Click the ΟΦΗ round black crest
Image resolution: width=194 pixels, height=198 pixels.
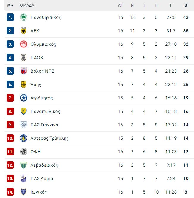[x=24, y=151]
